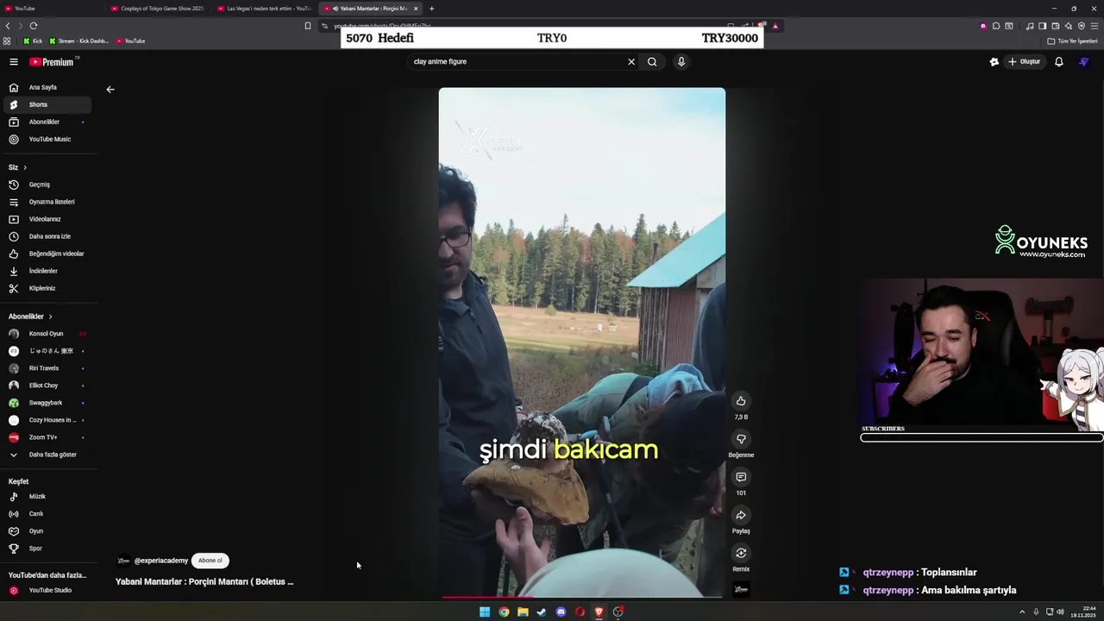Open Kick bookmark in bookmarks bar
Viewport: 1104px width, 621px height.
tap(33, 41)
